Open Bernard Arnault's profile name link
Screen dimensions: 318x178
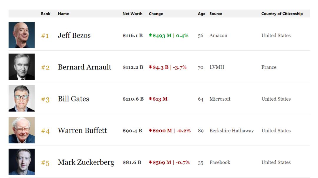85,67
